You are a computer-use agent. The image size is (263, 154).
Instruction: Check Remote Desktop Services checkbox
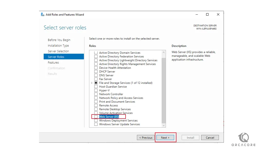(96, 109)
